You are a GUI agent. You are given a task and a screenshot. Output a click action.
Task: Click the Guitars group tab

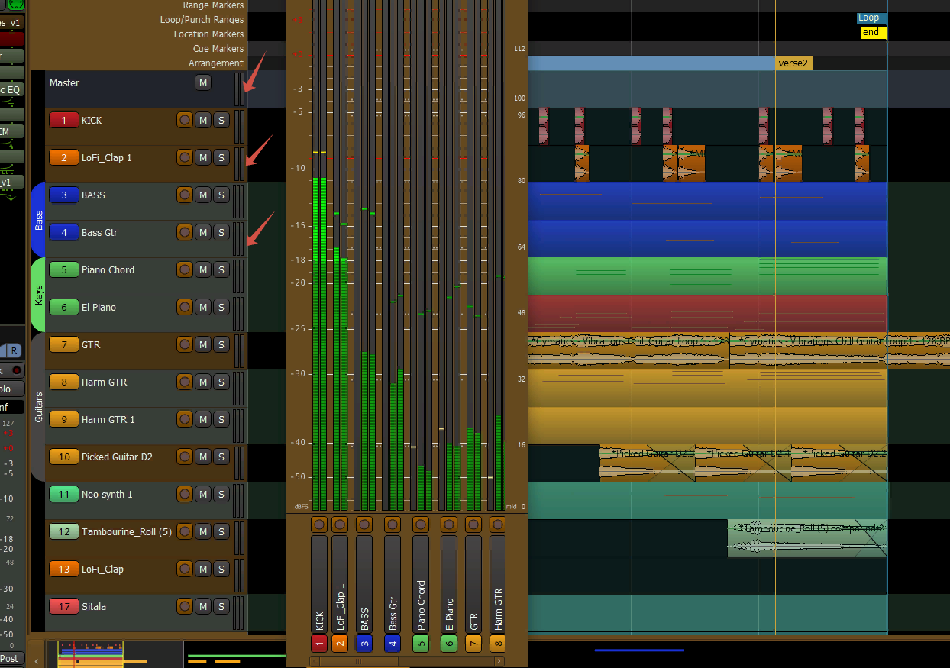(38, 406)
